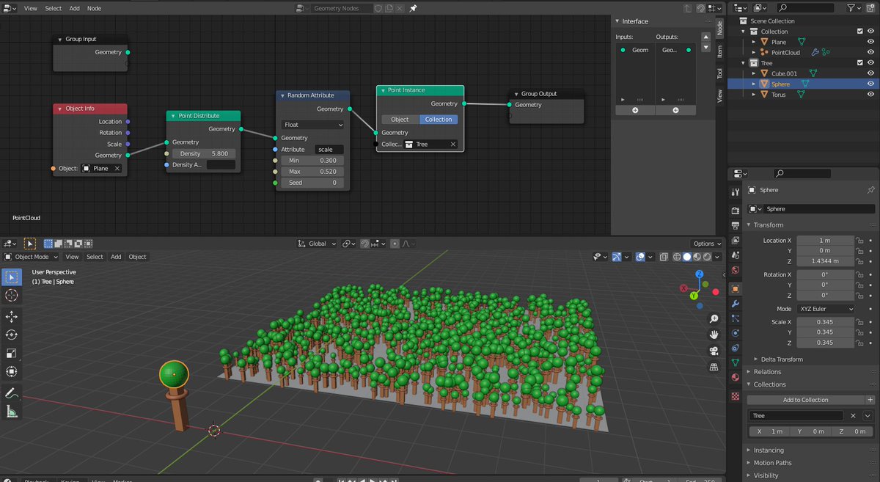Click the pin icon in node editor header
Viewport: 880px width, 482px height.
point(413,8)
